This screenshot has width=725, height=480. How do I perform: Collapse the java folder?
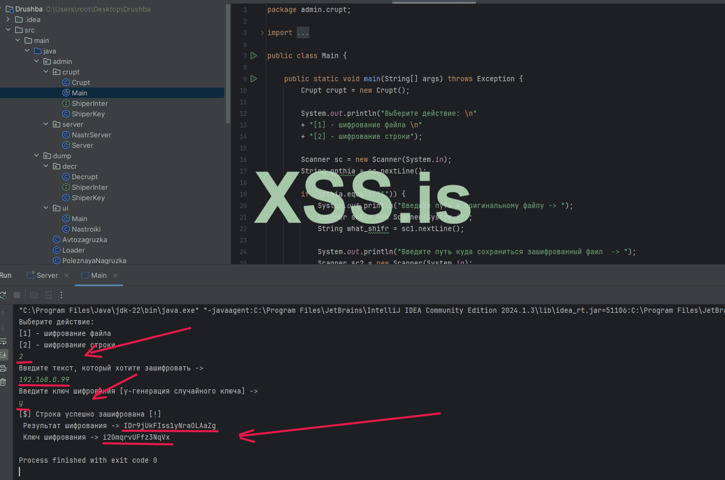(27, 51)
